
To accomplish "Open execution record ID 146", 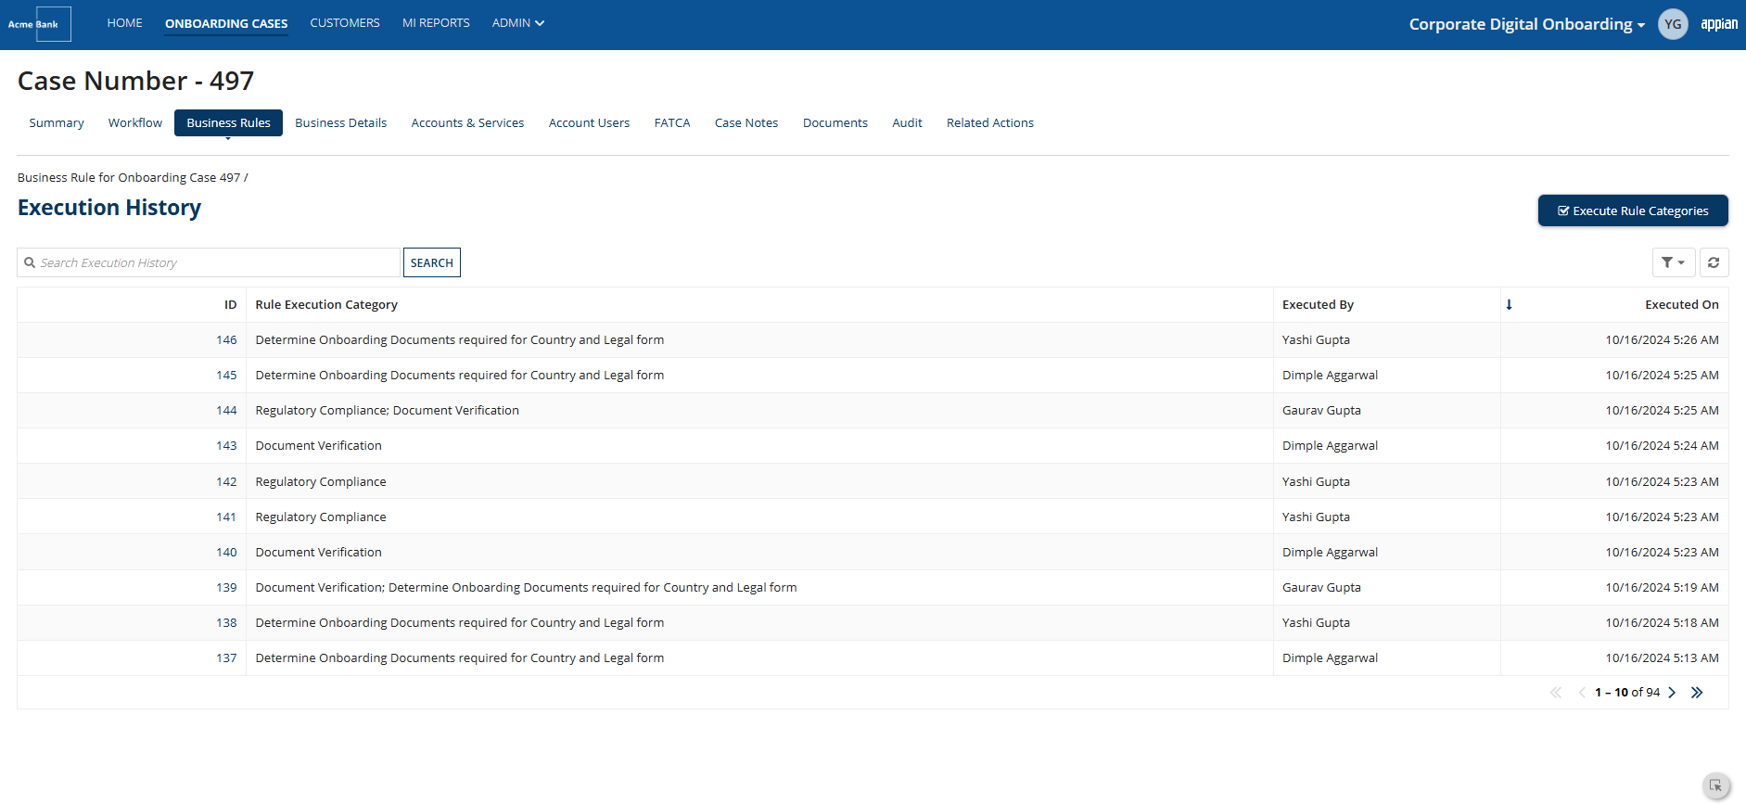I will [x=226, y=340].
